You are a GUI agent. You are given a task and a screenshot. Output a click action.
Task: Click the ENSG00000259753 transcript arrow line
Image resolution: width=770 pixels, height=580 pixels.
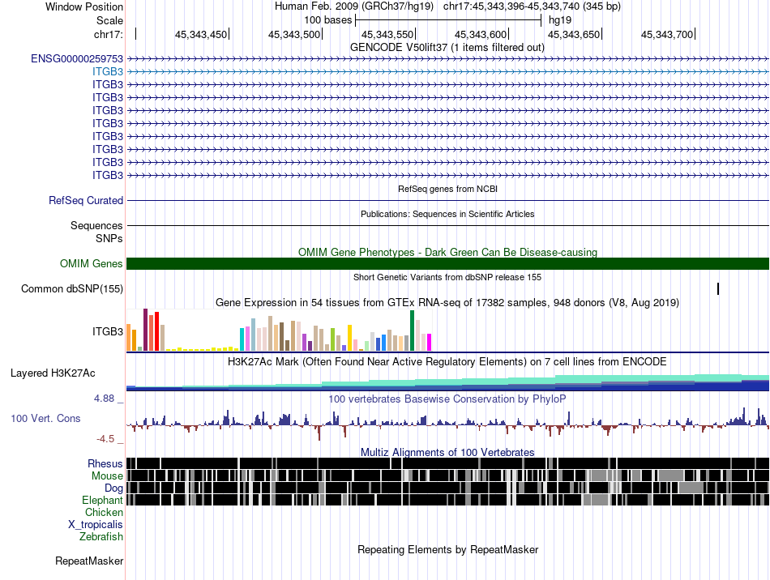447,59
